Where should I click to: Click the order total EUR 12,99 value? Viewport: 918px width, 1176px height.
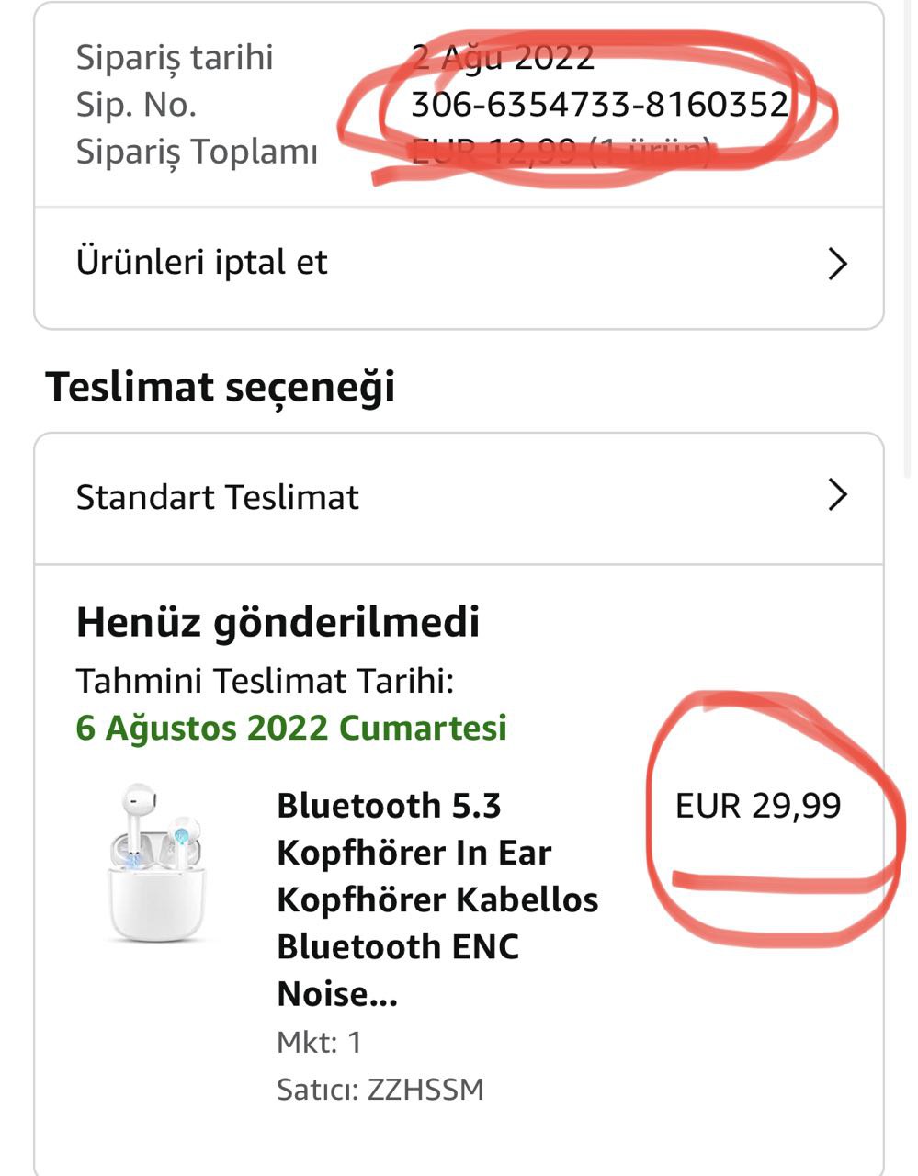point(561,151)
